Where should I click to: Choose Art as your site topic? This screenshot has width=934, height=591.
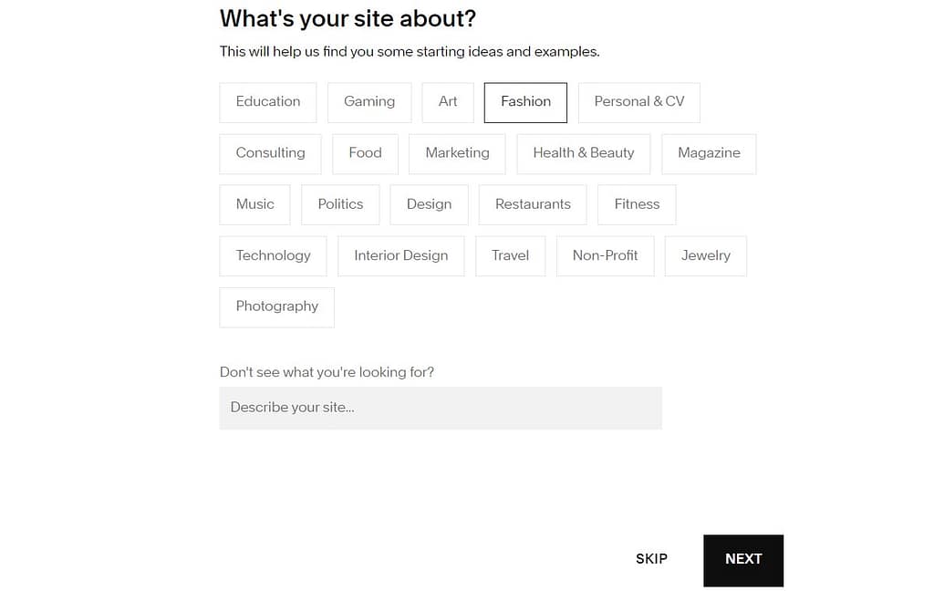point(447,102)
